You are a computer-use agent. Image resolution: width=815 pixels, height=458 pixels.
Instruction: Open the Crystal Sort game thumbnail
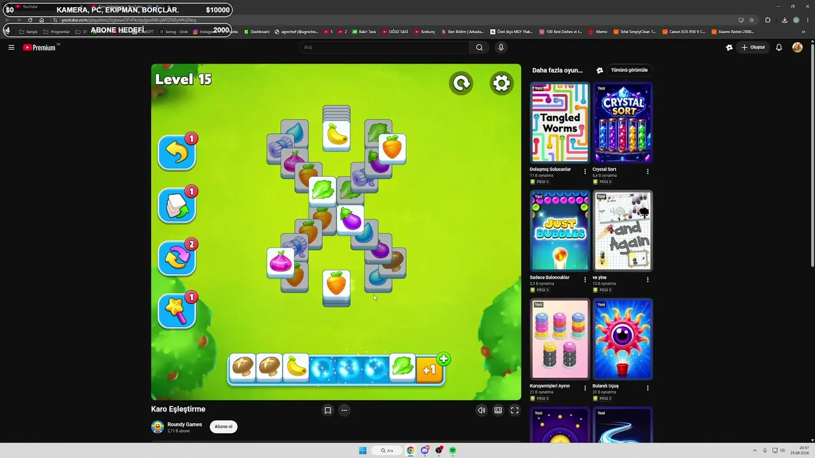[623, 123]
